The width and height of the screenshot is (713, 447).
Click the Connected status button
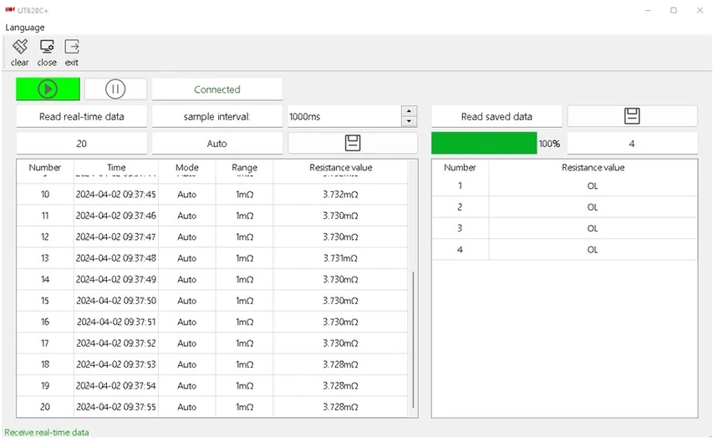(216, 89)
